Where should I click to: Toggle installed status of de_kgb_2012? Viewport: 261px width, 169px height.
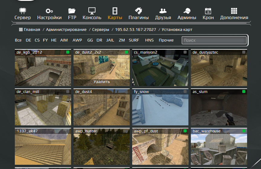click(68, 52)
